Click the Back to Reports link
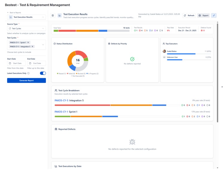The image size is (223, 171). [x=14, y=13]
